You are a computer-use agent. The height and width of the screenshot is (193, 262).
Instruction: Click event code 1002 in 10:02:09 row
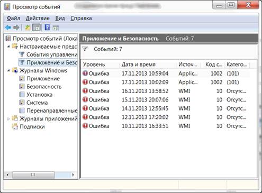pos(216,82)
